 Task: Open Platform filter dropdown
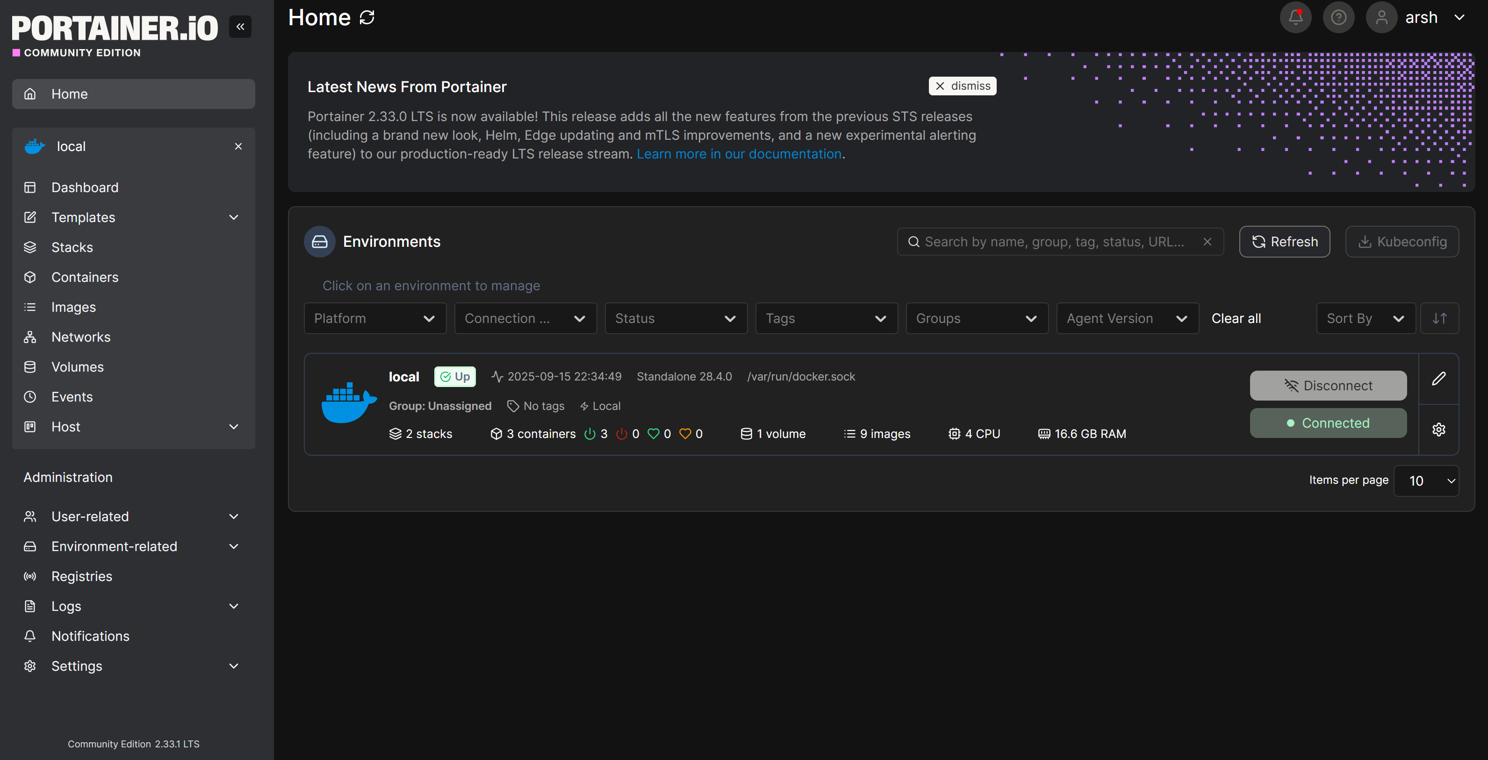pyautogui.click(x=375, y=319)
